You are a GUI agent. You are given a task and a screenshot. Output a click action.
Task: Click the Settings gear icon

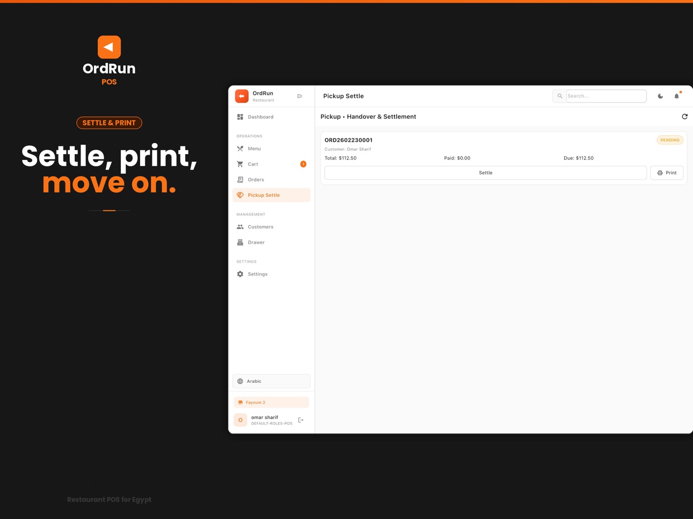pyautogui.click(x=240, y=274)
